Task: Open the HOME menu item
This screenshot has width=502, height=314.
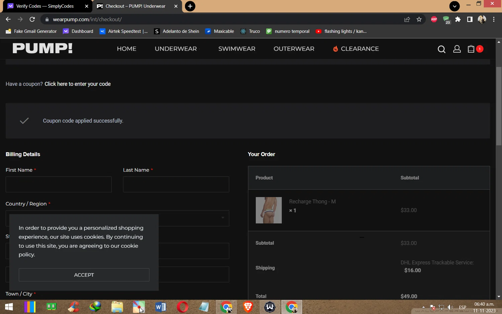Action: pyautogui.click(x=127, y=49)
